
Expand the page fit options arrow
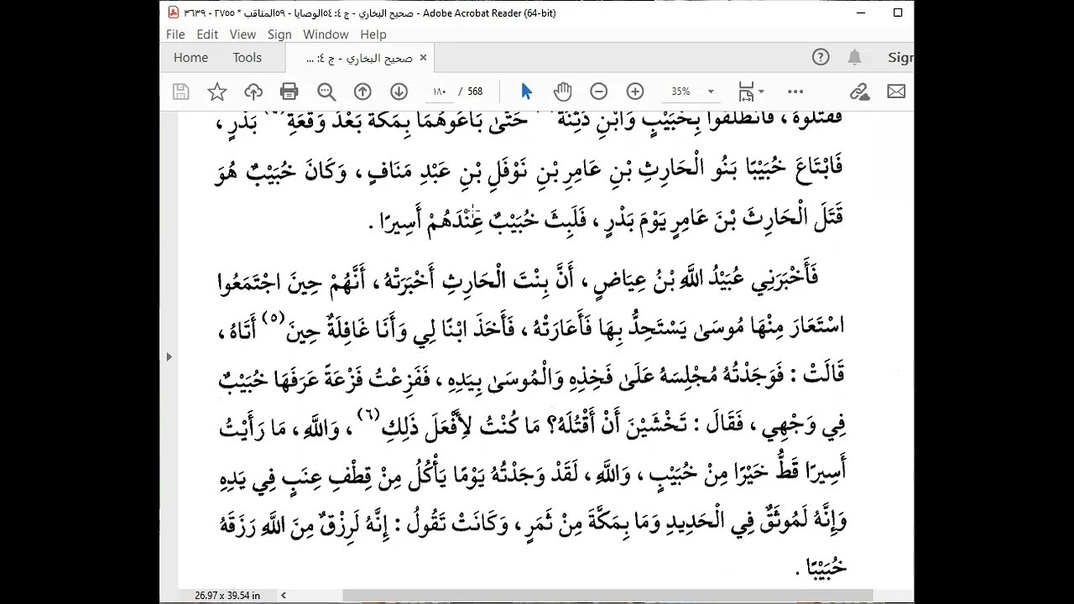click(761, 91)
